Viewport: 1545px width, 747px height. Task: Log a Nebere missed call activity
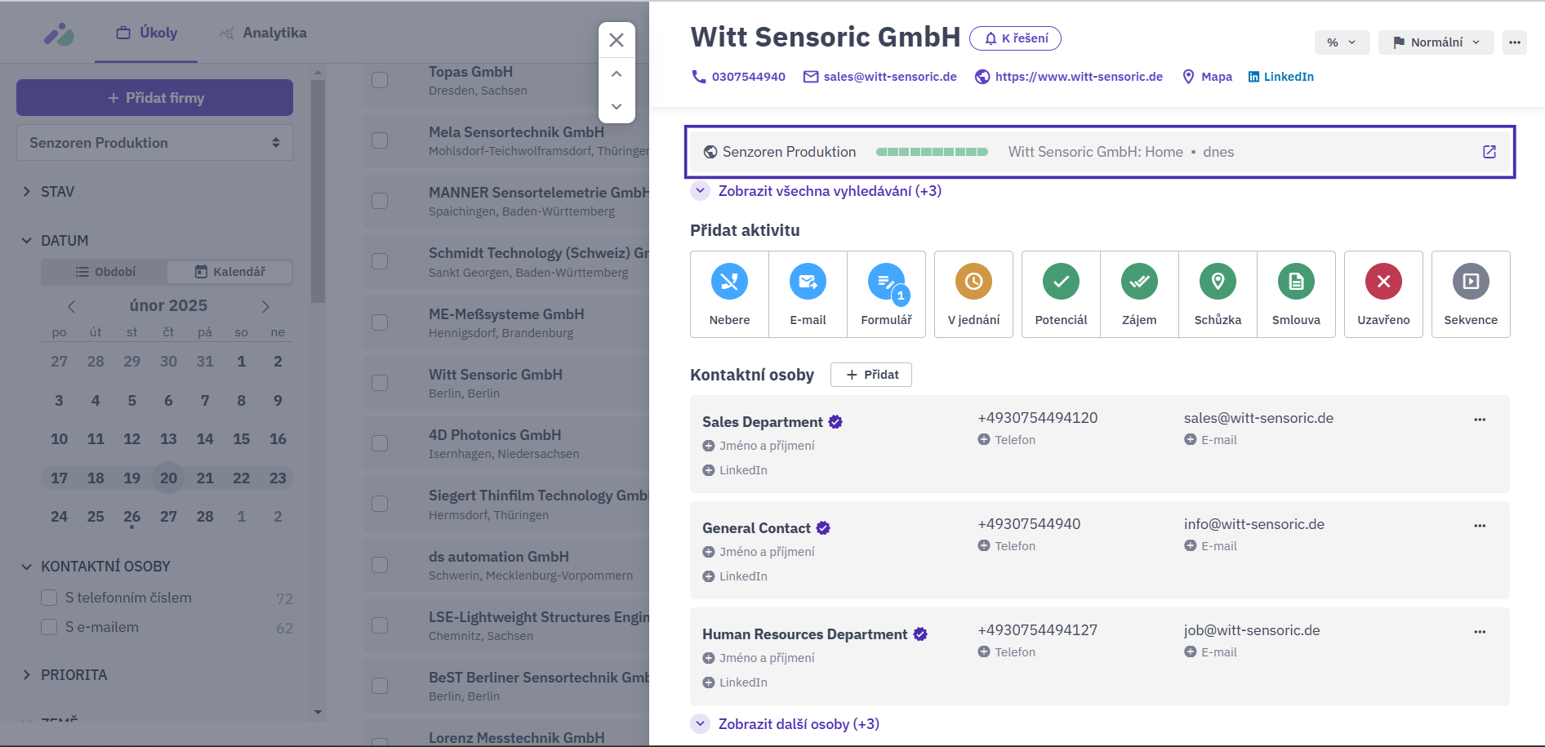[729, 294]
